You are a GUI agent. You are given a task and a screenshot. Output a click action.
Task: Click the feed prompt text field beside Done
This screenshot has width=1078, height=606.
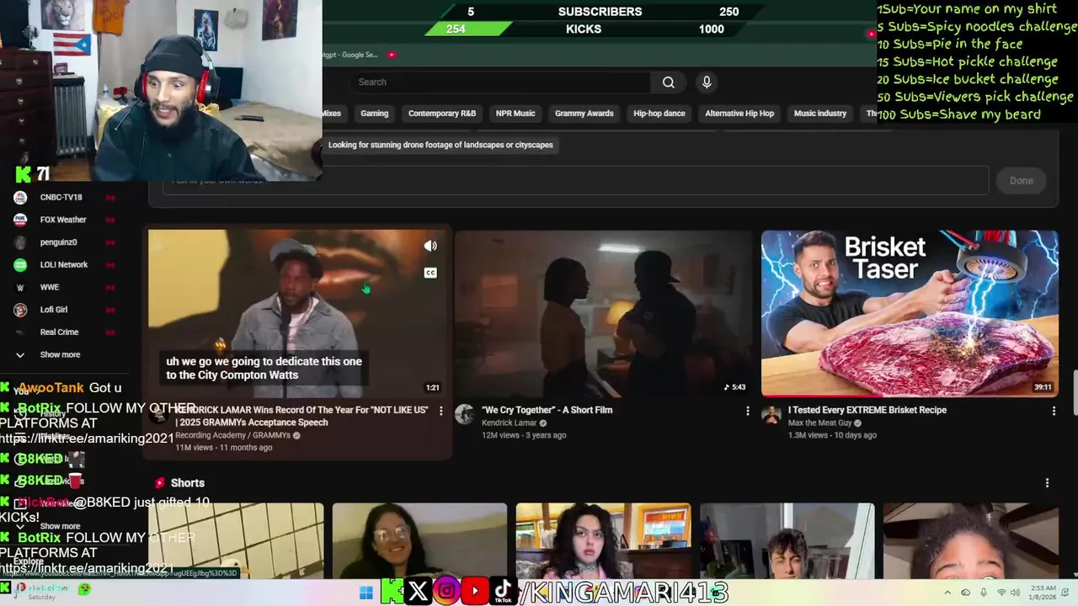point(575,180)
